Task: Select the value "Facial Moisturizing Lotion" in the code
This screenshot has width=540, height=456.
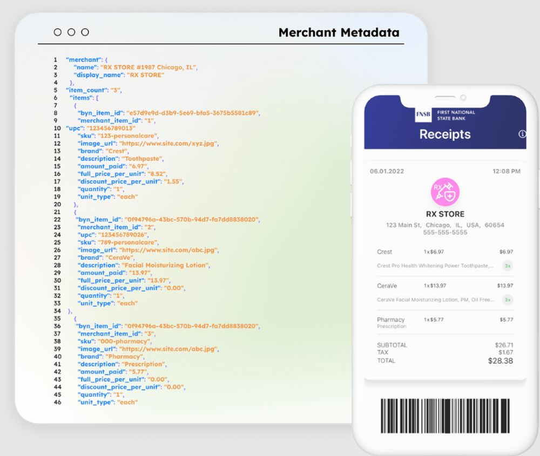Action: tap(166, 265)
